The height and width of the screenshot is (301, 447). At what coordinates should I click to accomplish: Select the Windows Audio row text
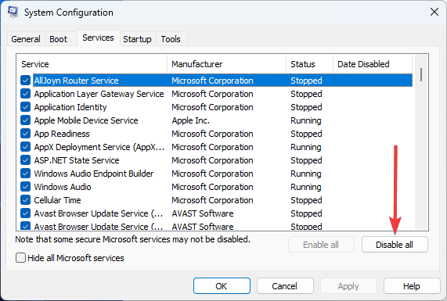tap(63, 187)
